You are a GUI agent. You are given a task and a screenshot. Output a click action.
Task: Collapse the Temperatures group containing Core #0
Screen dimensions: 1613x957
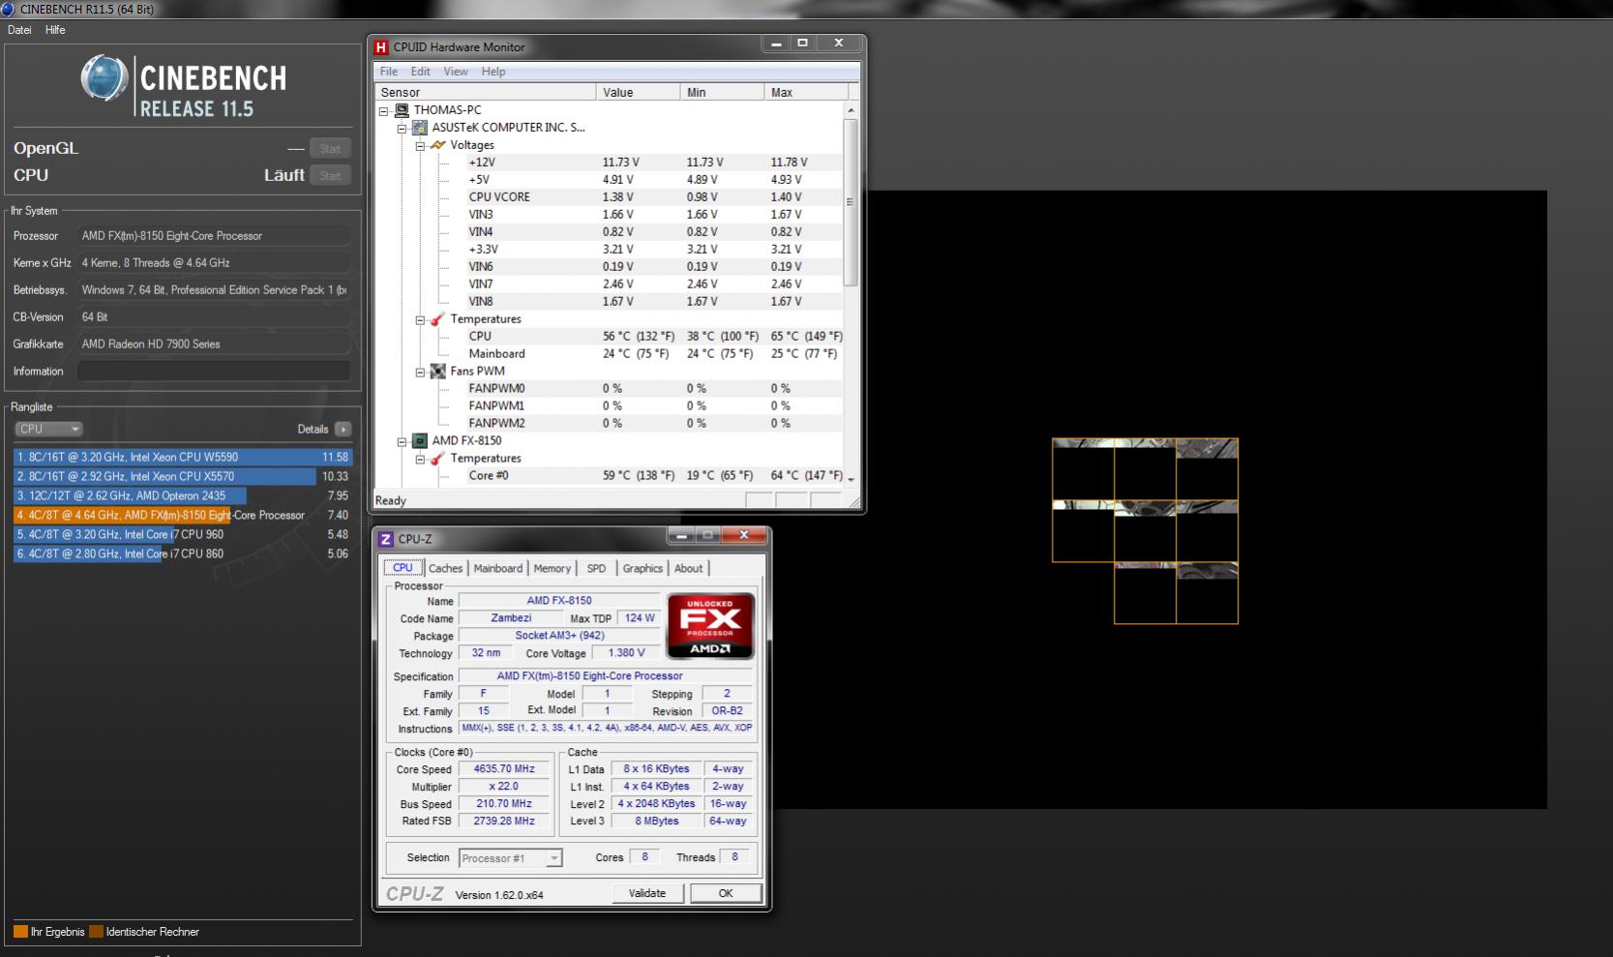pos(421,460)
